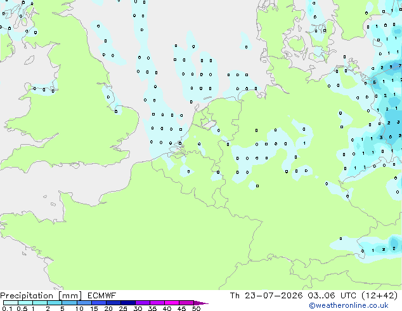Viewport: 402px width, 311px height.
Task: Select the 2–5 mm legend swatch
Action: [55, 303]
